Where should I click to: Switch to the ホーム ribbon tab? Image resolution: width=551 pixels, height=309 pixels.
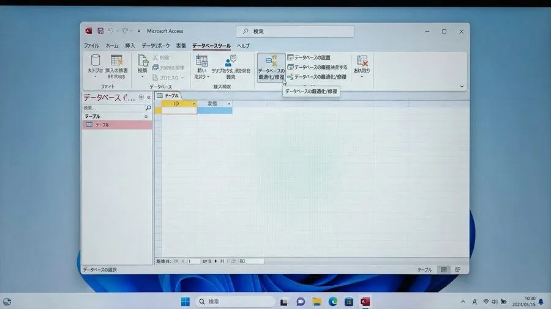112,46
